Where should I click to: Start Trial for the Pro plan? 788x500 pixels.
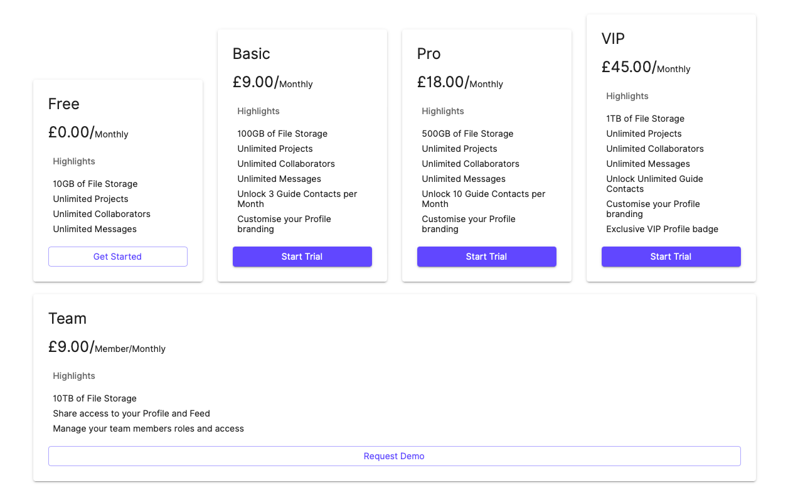pyautogui.click(x=487, y=257)
